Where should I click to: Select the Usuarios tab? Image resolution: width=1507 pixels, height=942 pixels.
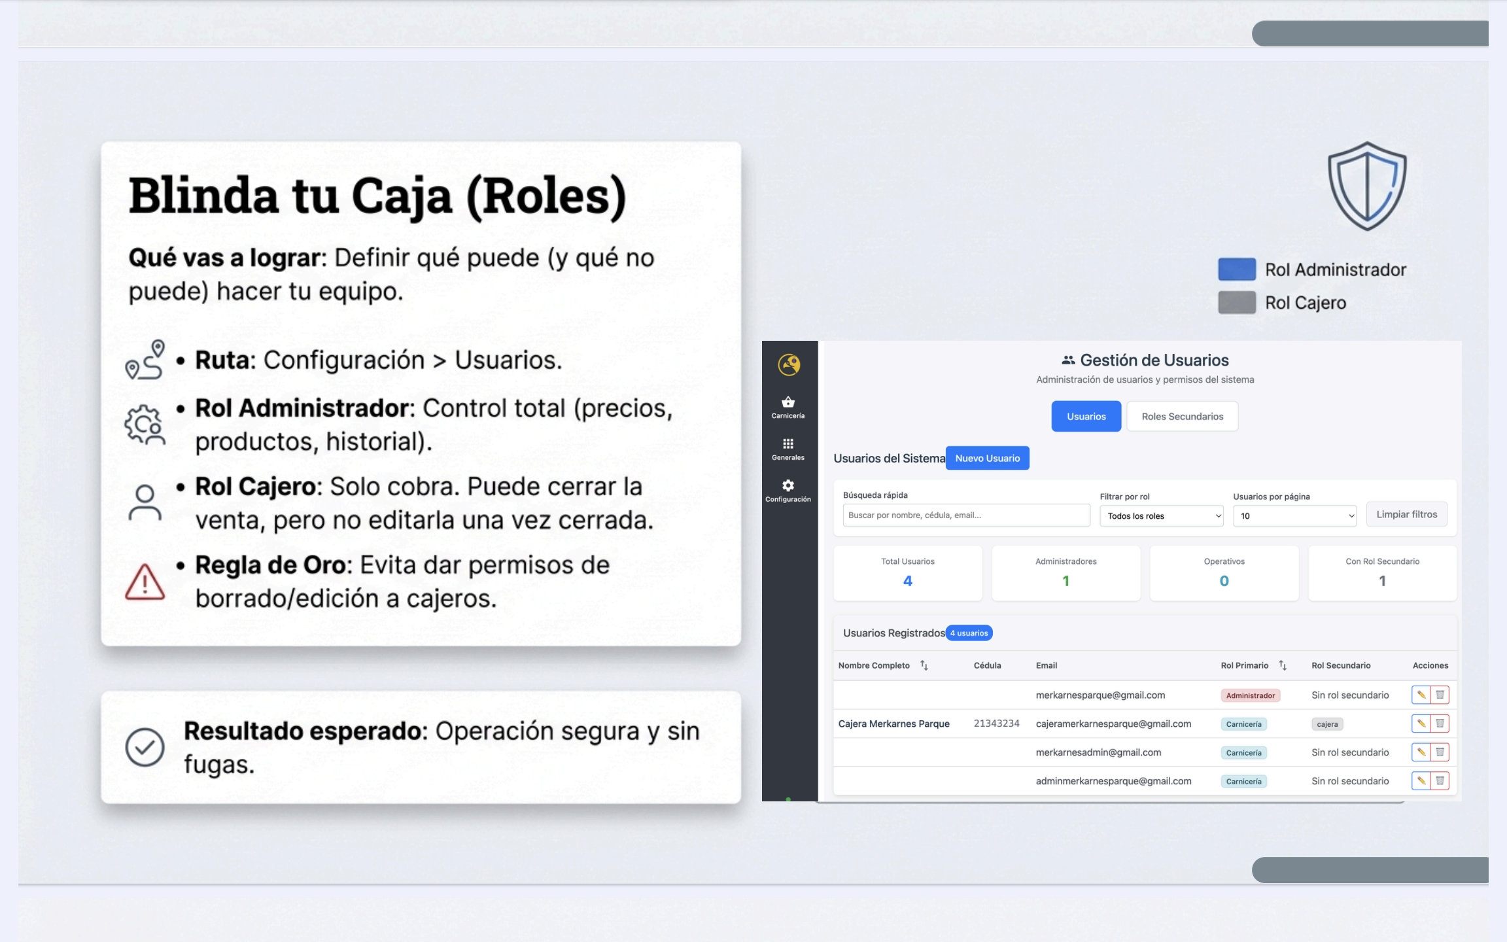(1086, 417)
